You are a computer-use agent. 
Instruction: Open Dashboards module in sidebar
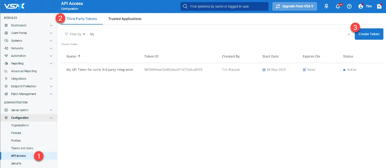18,26
